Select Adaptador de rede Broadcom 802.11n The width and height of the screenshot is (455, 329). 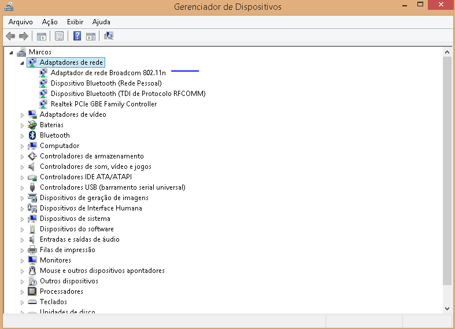(108, 73)
